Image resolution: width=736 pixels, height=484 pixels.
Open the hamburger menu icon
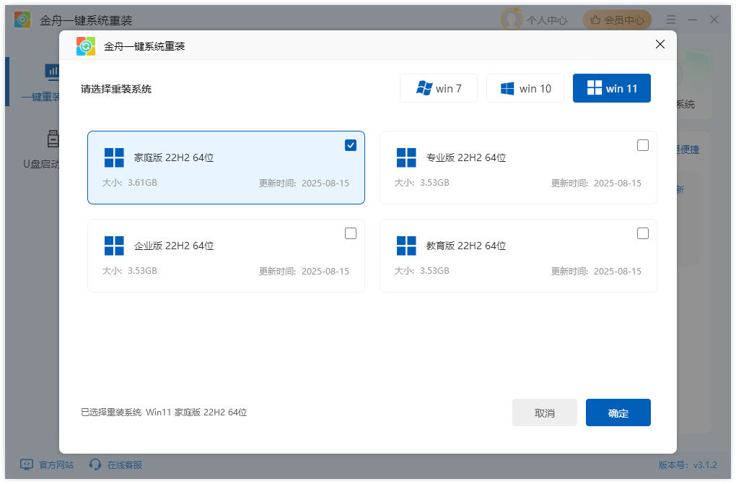click(x=671, y=20)
